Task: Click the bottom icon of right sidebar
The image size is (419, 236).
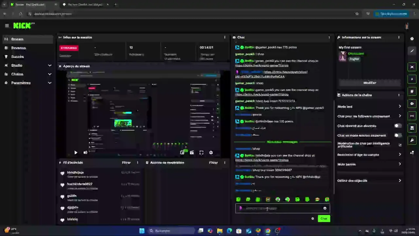Action: [x=412, y=153]
